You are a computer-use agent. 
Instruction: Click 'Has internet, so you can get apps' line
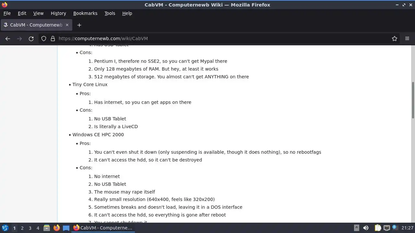coord(143,102)
